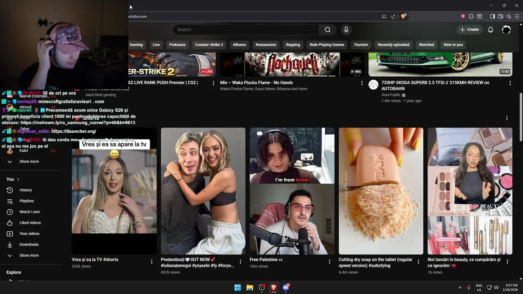The image size is (523, 294).
Task: Open File Explorer from the taskbar
Action: pyautogui.click(x=250, y=287)
